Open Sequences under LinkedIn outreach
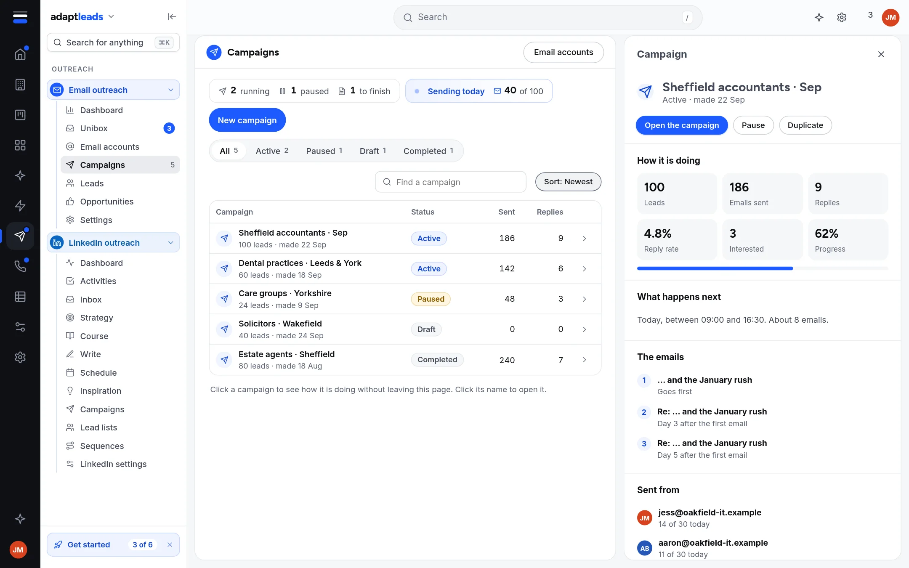 click(120, 446)
